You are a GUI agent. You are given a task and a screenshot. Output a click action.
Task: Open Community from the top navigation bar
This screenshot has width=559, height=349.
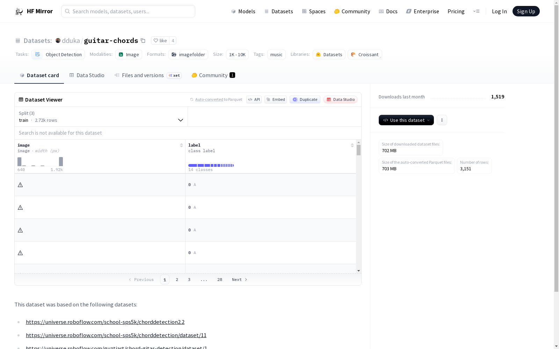point(352,12)
